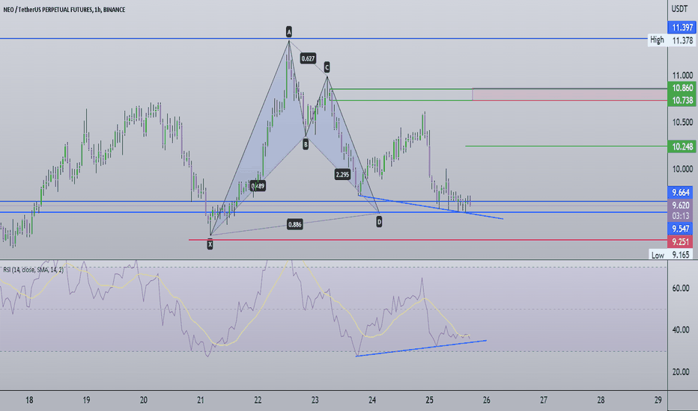The width and height of the screenshot is (698, 411).
Task: Select the 11.397 blue price label
Action: point(682,28)
